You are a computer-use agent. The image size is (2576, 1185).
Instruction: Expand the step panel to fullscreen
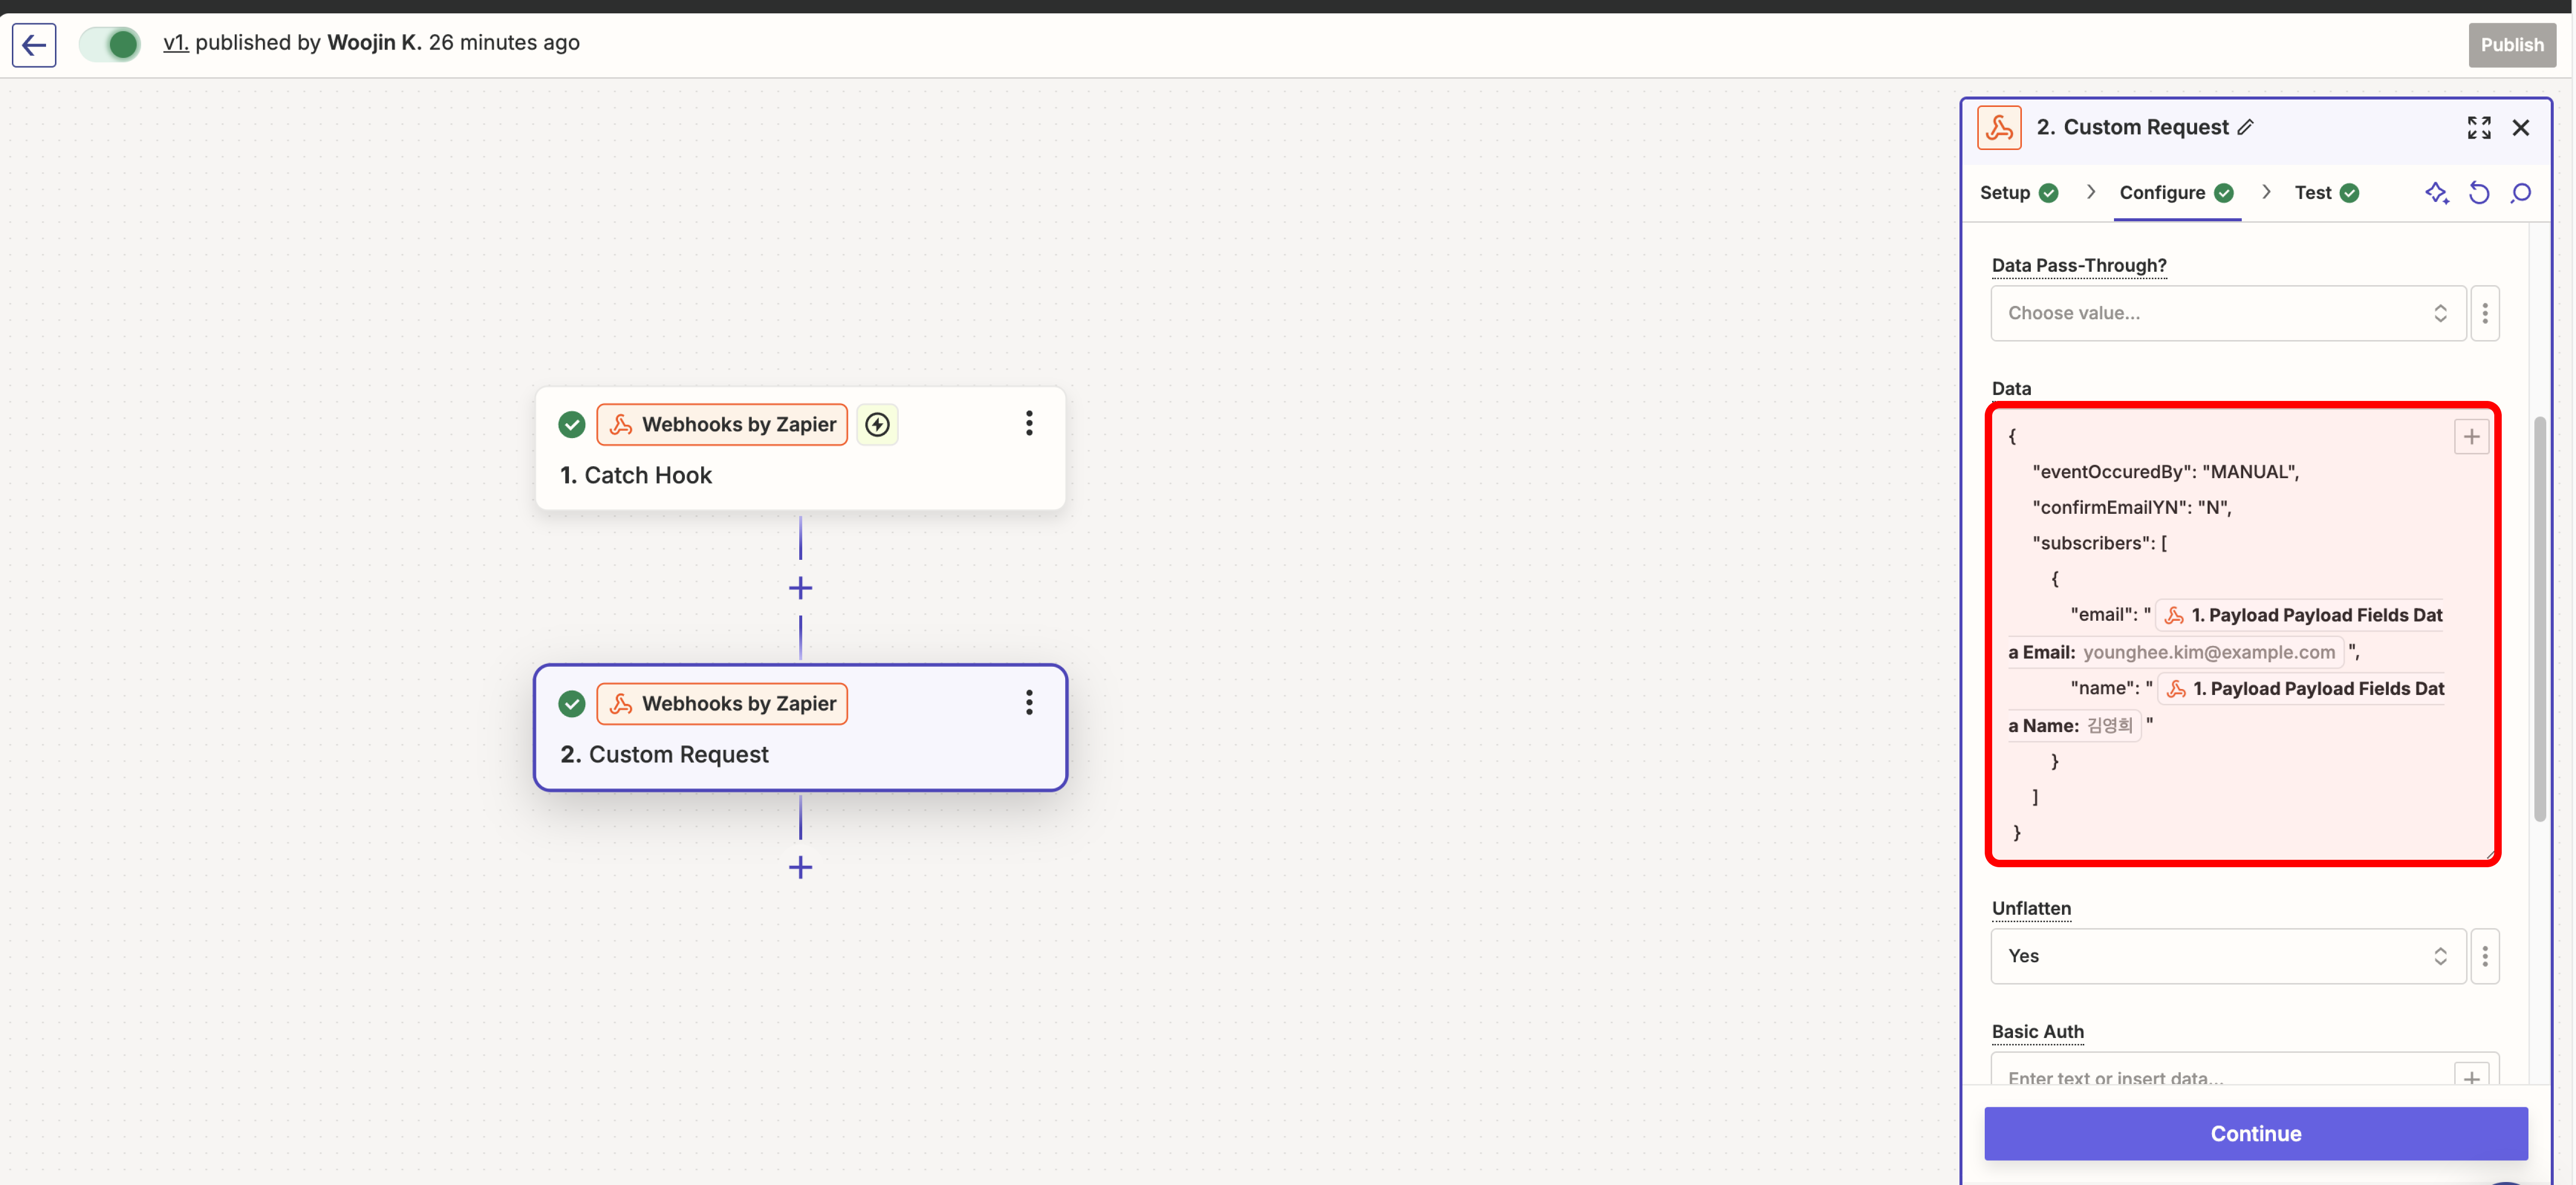[x=2478, y=127]
